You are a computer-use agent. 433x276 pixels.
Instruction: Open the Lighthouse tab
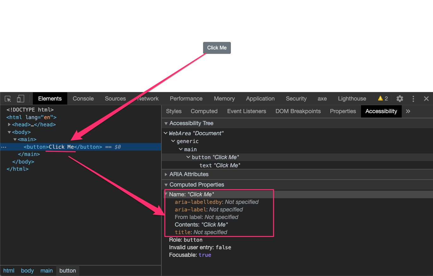[352, 99]
